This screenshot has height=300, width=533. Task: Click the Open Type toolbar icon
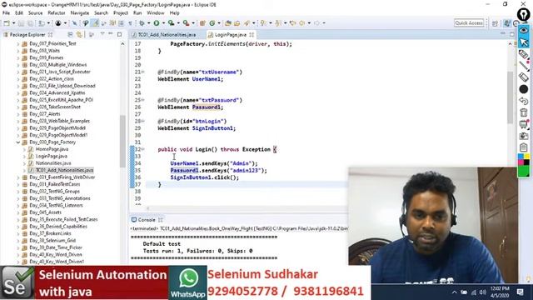point(228,23)
